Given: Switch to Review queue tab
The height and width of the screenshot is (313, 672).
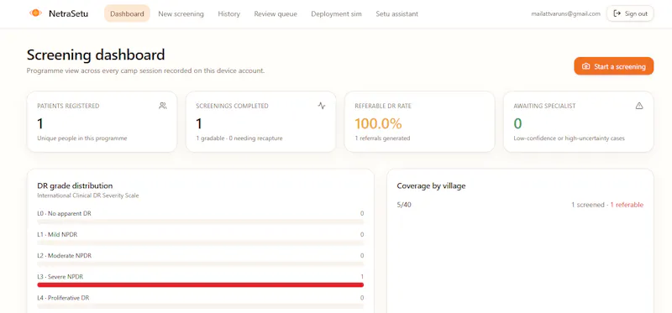Looking at the screenshot, I should 276,13.
